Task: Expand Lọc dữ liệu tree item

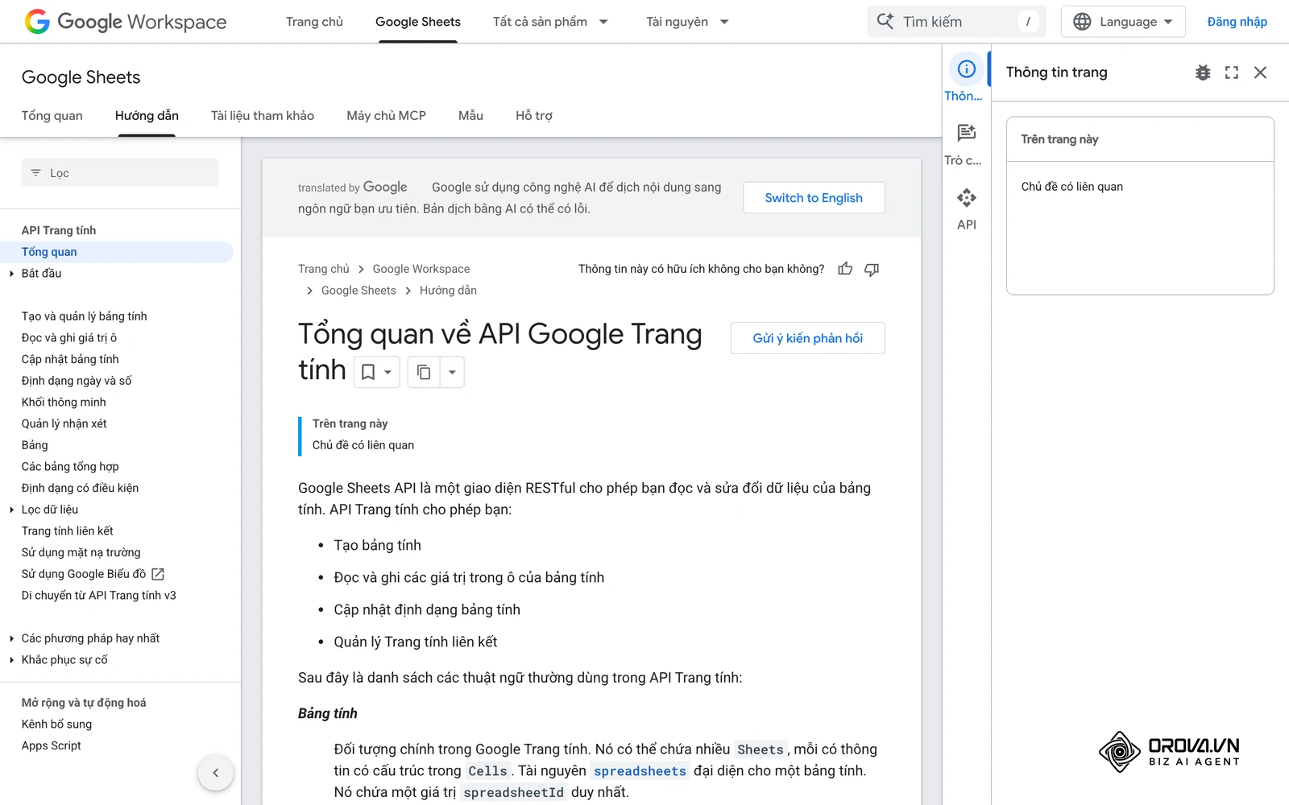Action: [11, 510]
